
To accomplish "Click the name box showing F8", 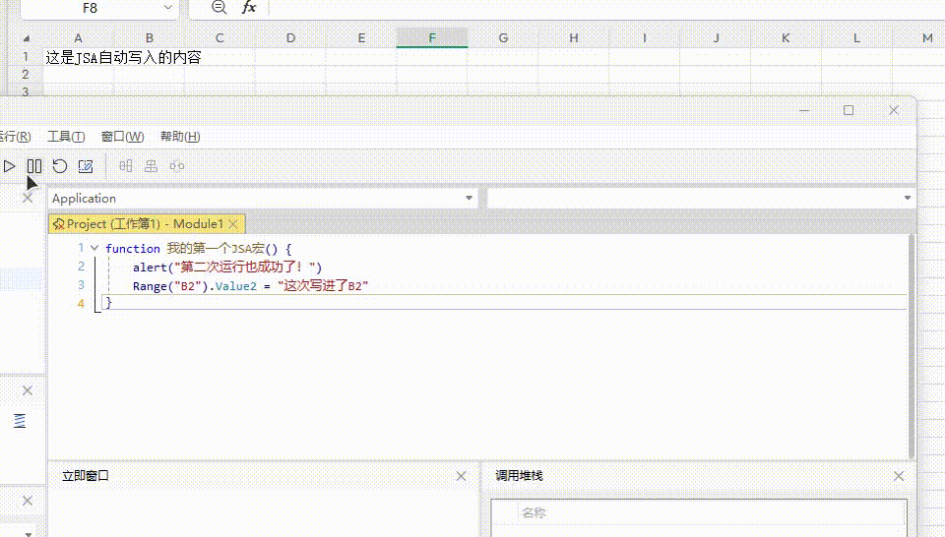I will click(x=91, y=8).
